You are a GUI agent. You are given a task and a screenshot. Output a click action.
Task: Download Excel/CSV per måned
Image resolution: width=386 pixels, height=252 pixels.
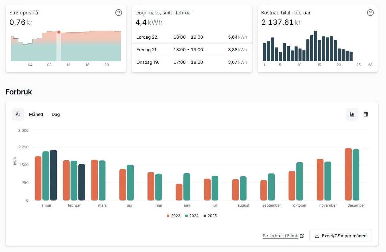pyautogui.click(x=341, y=236)
